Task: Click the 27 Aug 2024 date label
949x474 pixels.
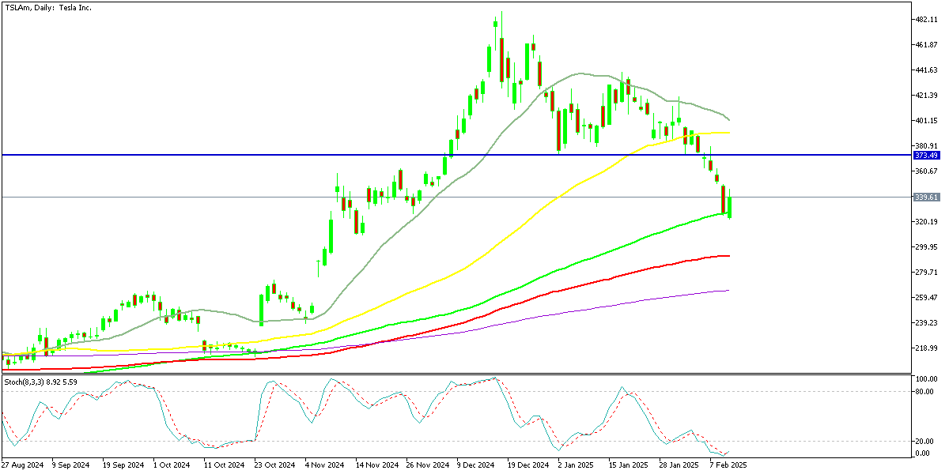Action: pyautogui.click(x=21, y=465)
